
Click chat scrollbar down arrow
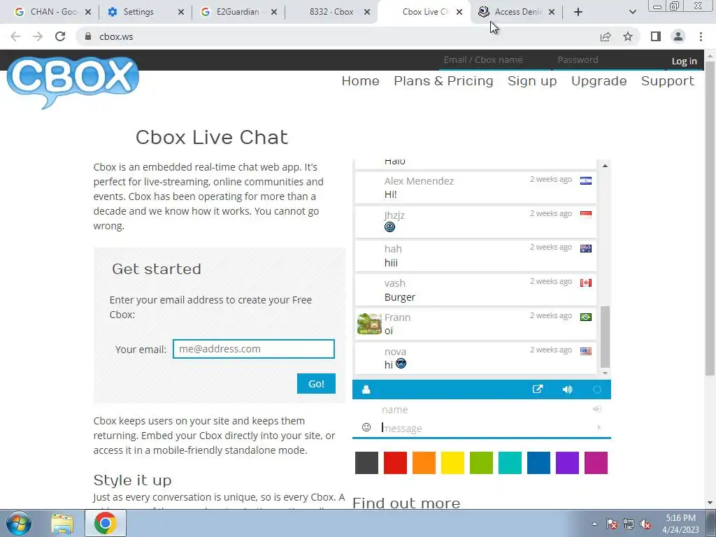tap(605, 373)
